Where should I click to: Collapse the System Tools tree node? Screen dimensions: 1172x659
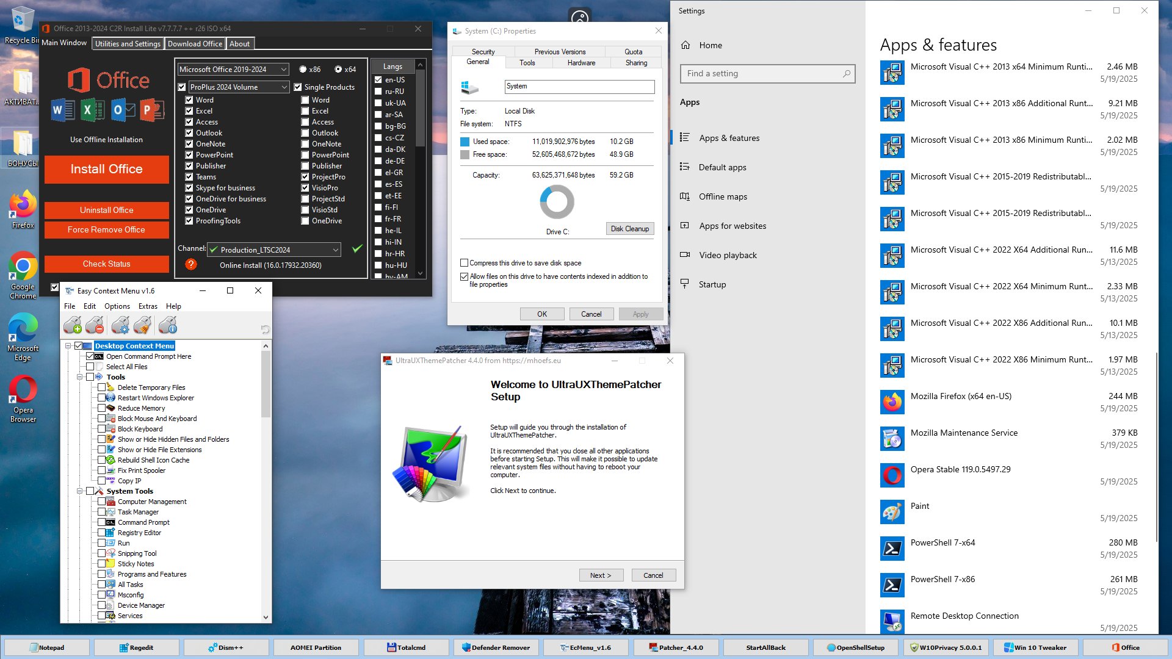pos(80,491)
